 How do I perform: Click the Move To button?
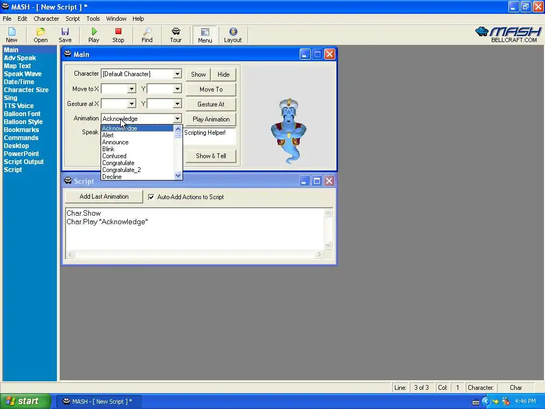pyautogui.click(x=211, y=89)
